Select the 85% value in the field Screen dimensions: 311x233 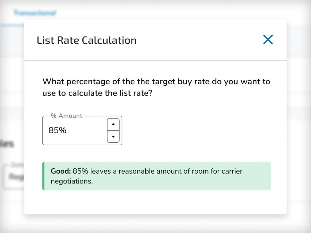click(57, 130)
